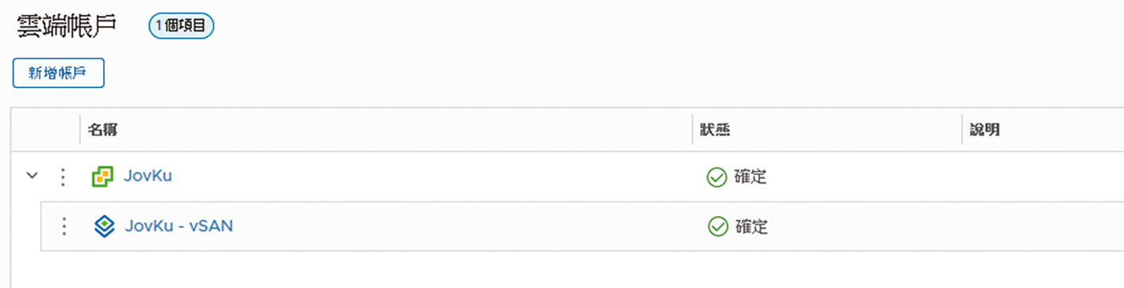This screenshot has width=1124, height=288.
Task: Click the 確定 status text for JovKu - vSAN
Action: click(x=752, y=227)
